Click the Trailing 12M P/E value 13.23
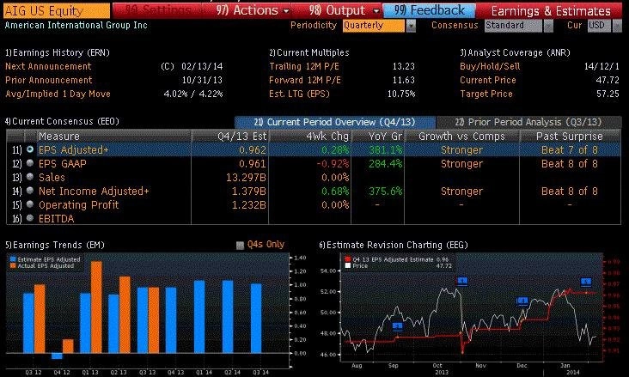 pos(404,66)
